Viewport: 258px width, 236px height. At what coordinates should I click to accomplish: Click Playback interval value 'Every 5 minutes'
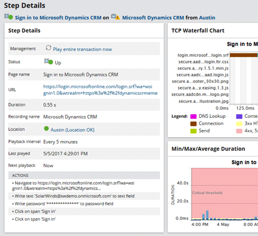(60, 142)
